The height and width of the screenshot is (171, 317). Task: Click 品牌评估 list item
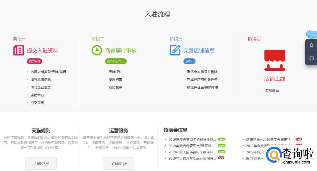pos(115,72)
